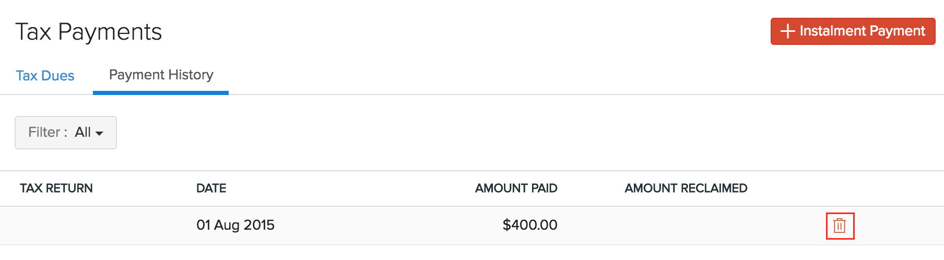Click the AMOUNT PAID column header
Viewport: 944px width, 260px height.
(x=516, y=188)
